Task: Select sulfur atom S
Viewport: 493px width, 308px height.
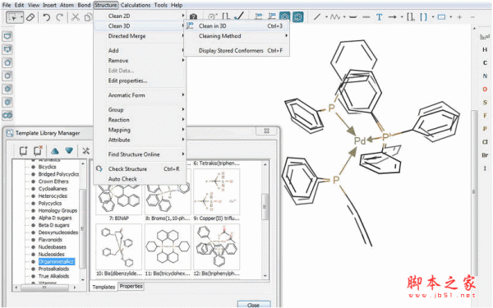Action: tap(485, 103)
